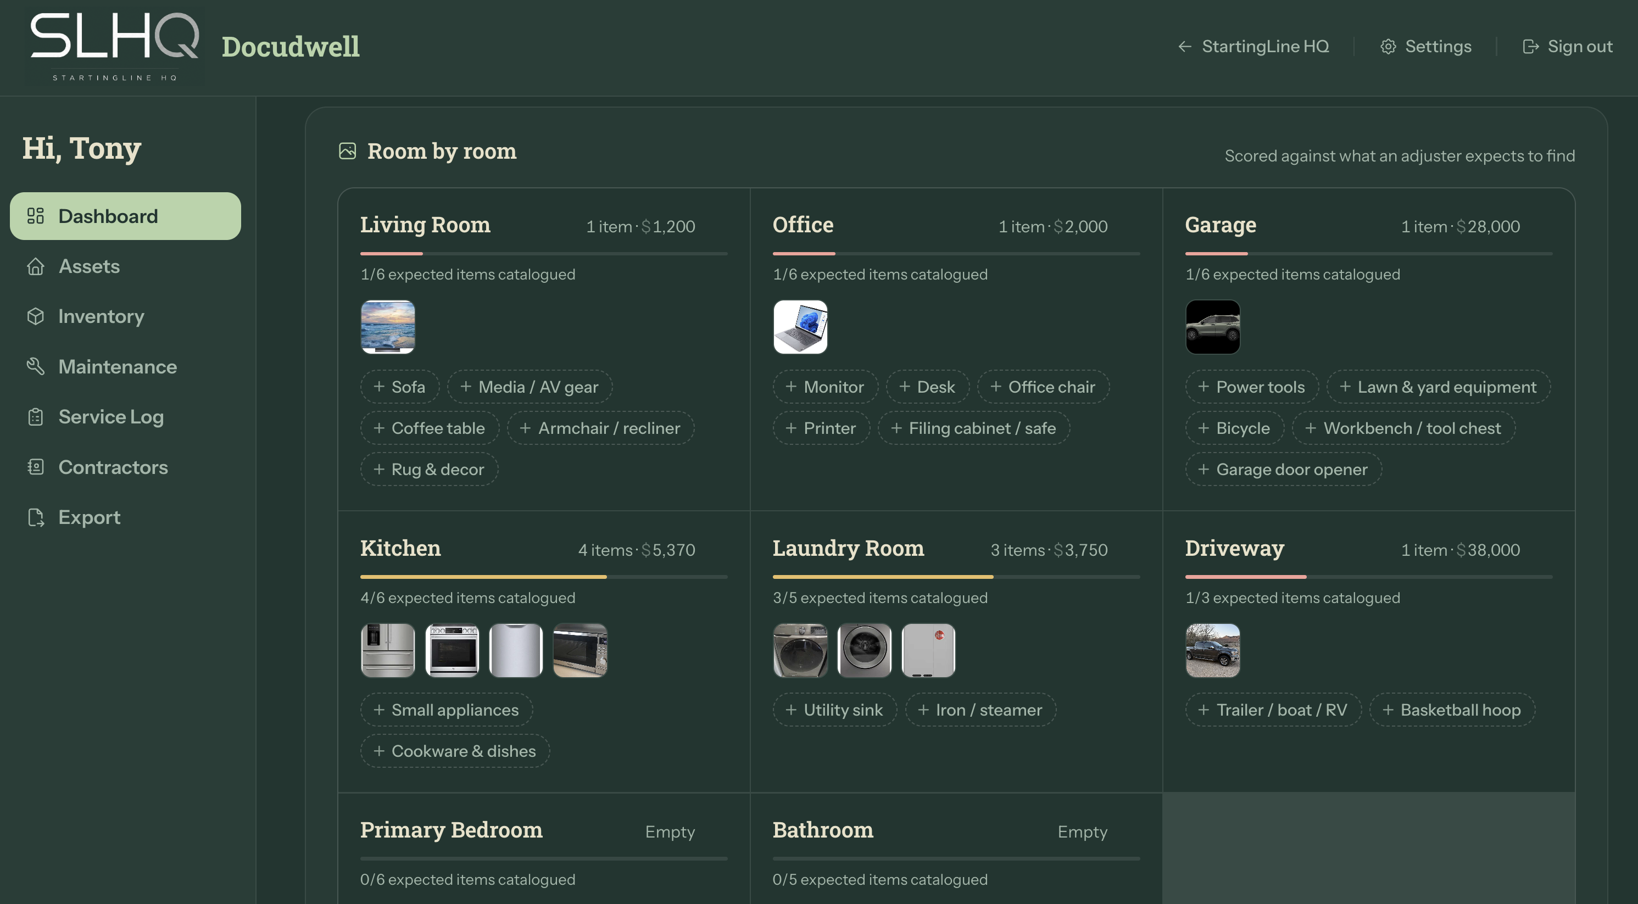Open the Laundry Room dryer thumbnail
This screenshot has height=904, width=1638.
pos(865,650)
